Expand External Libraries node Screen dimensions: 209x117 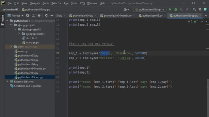pos(7,82)
